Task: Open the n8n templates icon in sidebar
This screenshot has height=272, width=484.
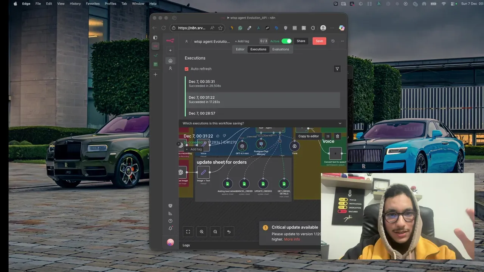Action: tap(170, 206)
